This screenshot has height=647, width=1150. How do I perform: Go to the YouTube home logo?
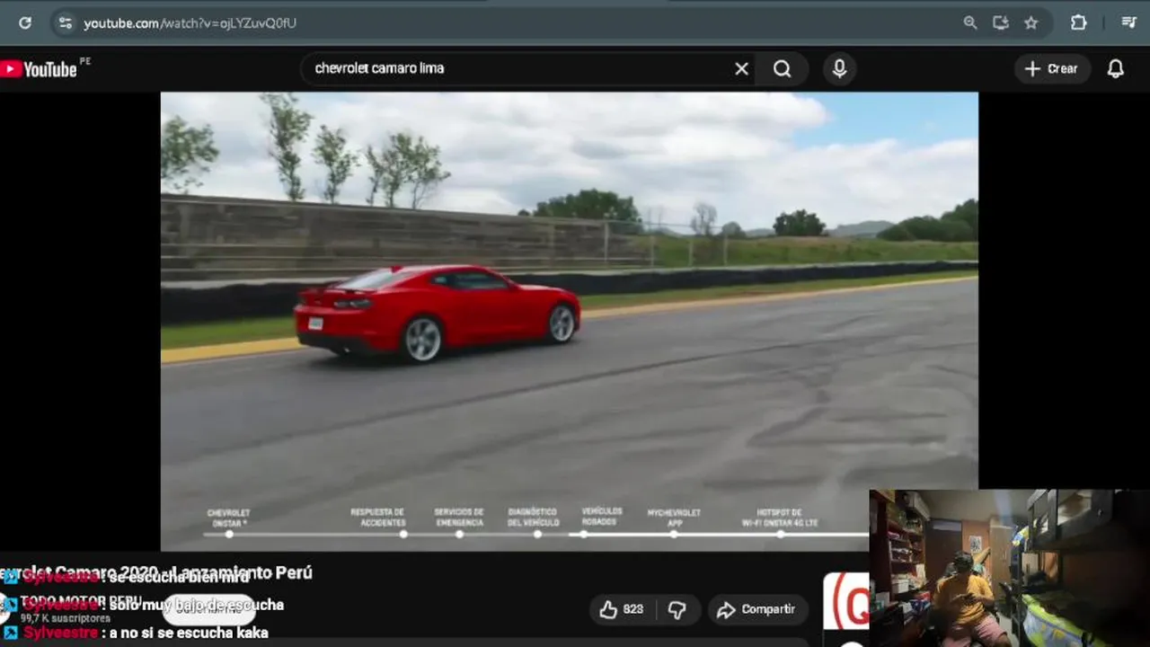tap(39, 69)
